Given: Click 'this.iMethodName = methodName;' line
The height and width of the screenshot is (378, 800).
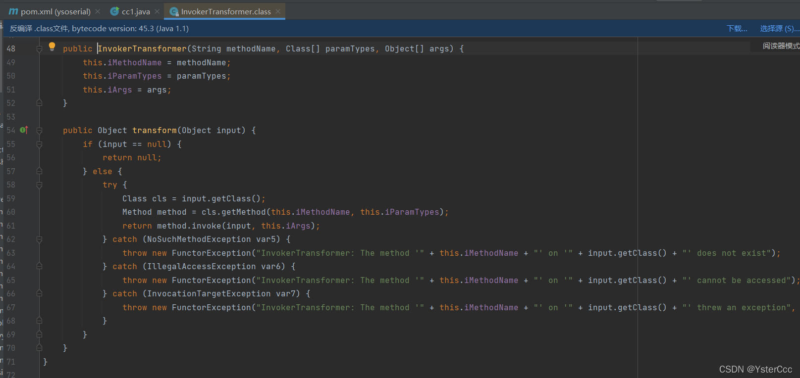Looking at the screenshot, I should [157, 62].
